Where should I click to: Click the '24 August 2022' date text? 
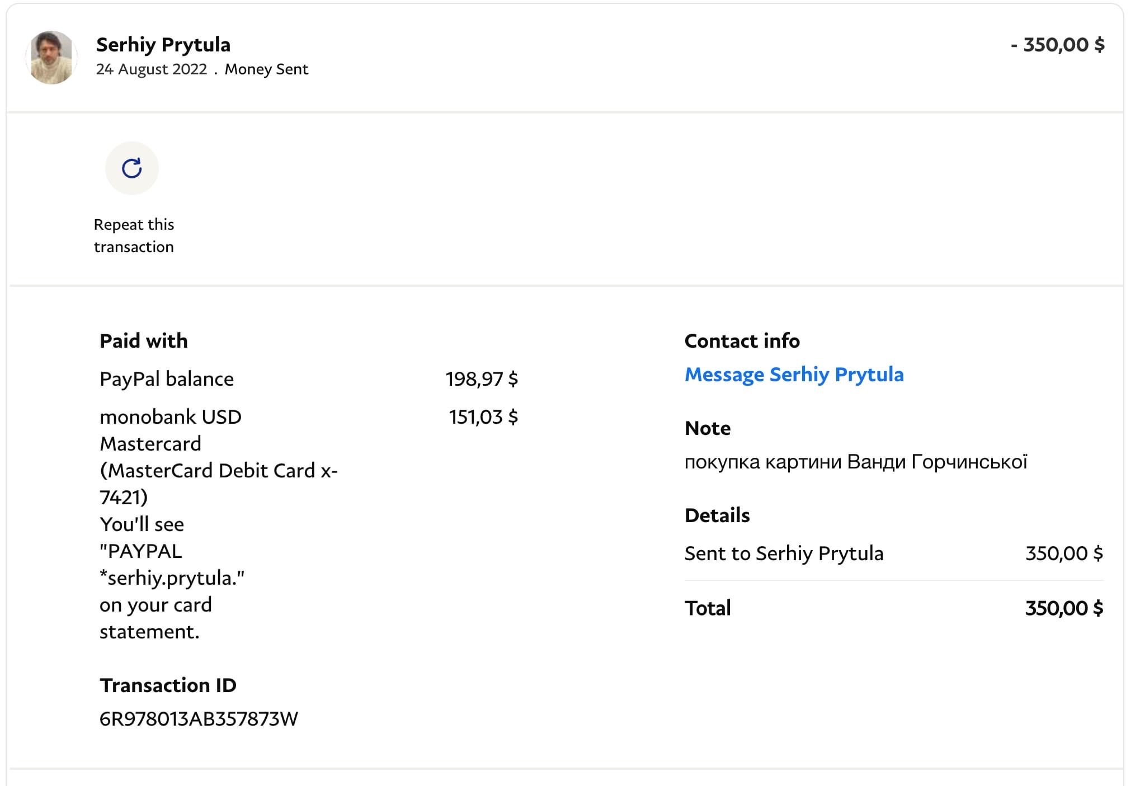(151, 69)
